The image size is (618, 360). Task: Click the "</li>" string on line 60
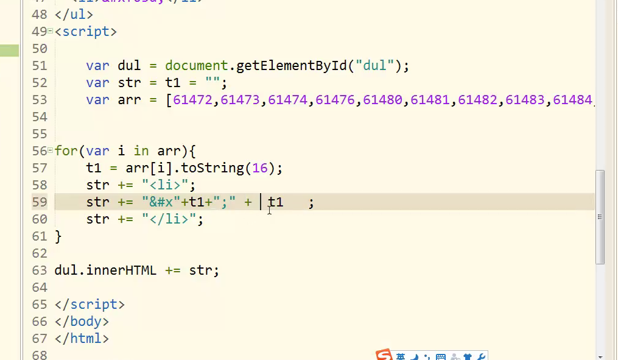point(169,219)
